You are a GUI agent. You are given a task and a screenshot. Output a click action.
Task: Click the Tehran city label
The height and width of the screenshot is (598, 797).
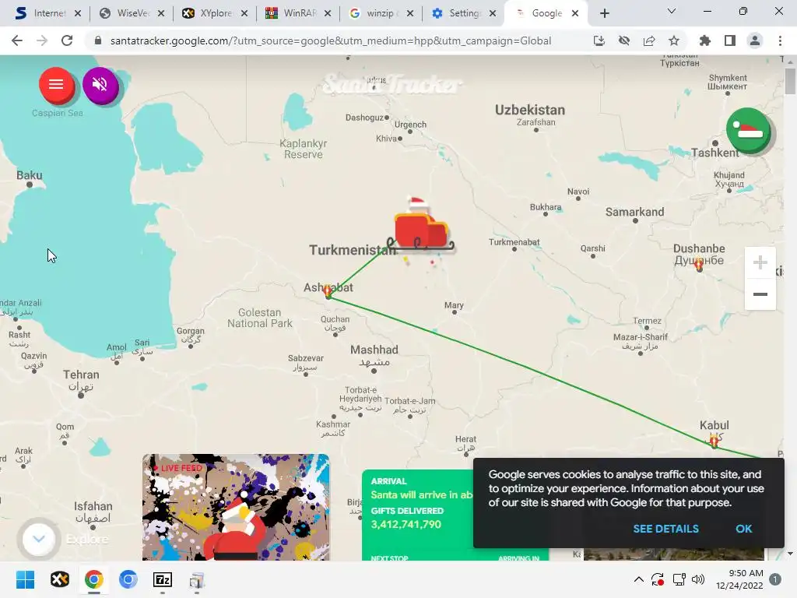click(x=81, y=375)
